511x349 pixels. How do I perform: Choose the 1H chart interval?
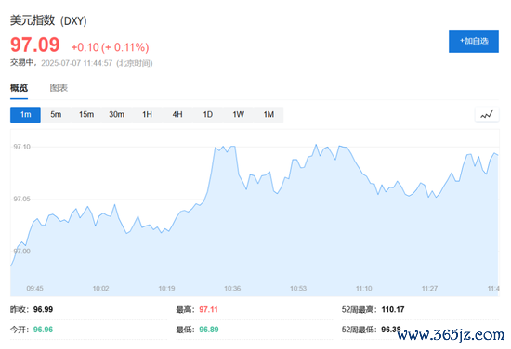tap(147, 114)
